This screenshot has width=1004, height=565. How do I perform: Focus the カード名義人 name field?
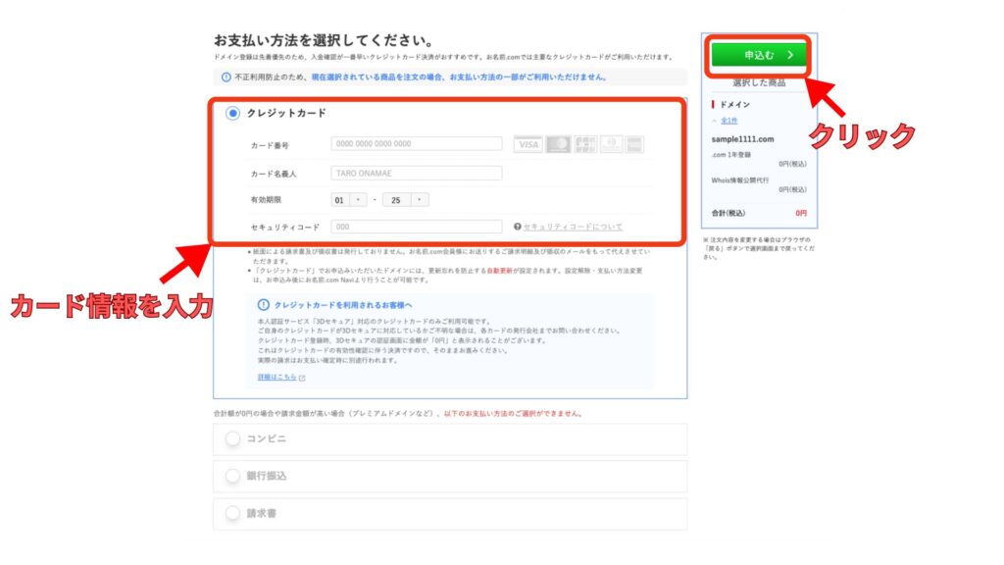tap(417, 173)
